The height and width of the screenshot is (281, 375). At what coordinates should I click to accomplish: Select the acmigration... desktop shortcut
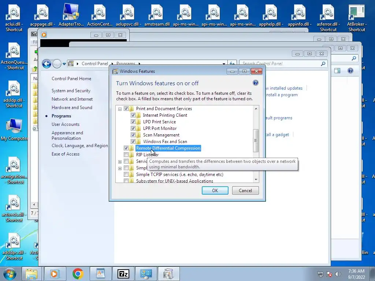point(14,171)
